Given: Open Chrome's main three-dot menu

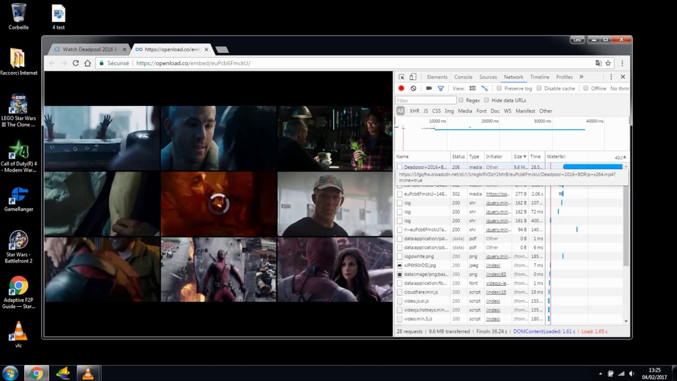Looking at the screenshot, I should tap(622, 63).
